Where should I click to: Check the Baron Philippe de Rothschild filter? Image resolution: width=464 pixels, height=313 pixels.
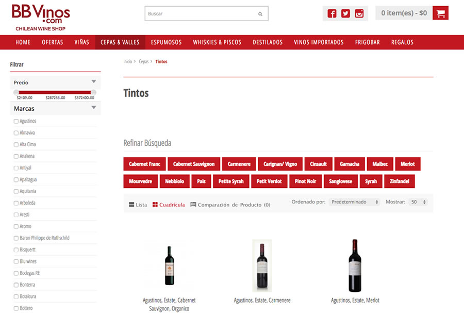pyautogui.click(x=16, y=238)
